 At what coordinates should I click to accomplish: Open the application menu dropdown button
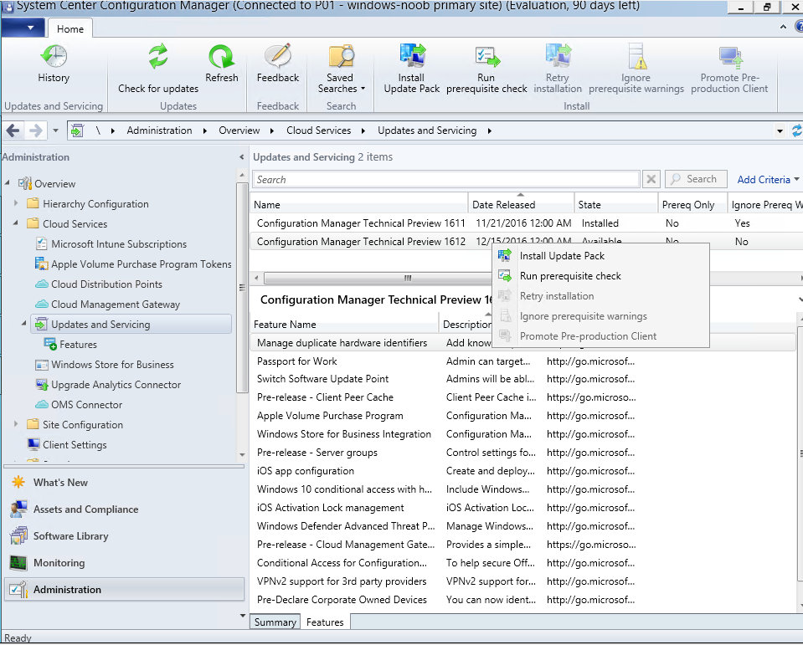point(23,28)
